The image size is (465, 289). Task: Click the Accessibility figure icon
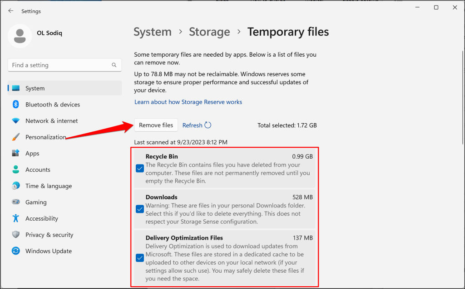pyautogui.click(x=16, y=219)
